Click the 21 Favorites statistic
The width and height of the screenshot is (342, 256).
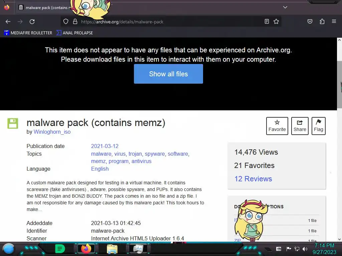pyautogui.click(x=254, y=165)
